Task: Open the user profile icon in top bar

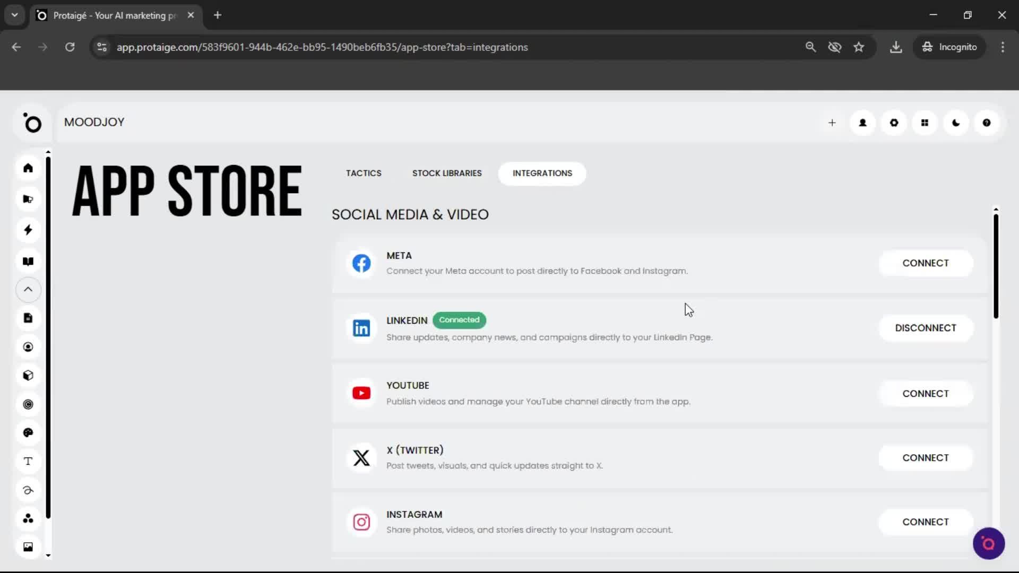Action: coord(862,123)
